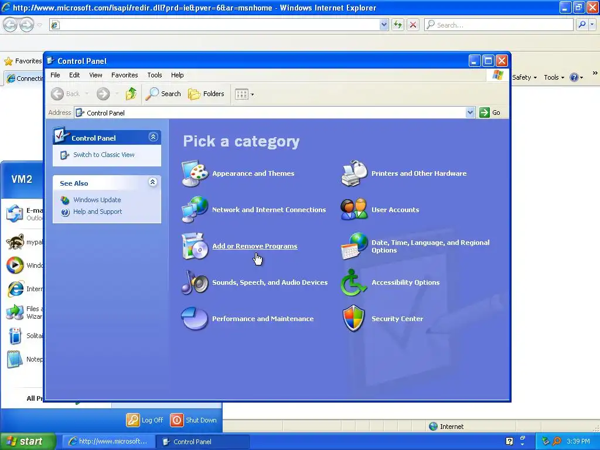Click Internet Explorer search magnifier button
Image resolution: width=600 pixels, height=450 pixels.
(582, 25)
